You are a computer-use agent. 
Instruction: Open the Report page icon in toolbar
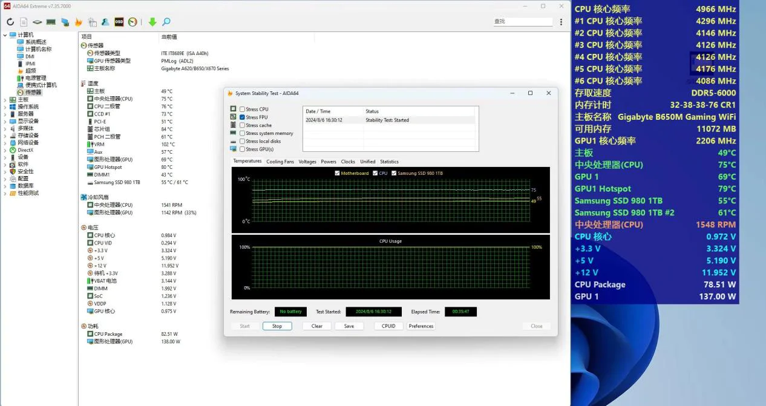pyautogui.click(x=24, y=22)
